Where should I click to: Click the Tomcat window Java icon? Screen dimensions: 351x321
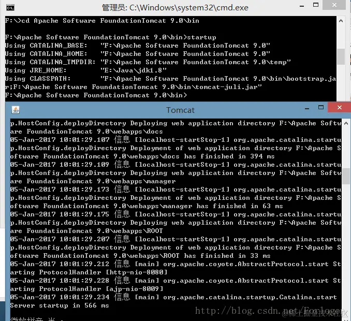pos(16,110)
